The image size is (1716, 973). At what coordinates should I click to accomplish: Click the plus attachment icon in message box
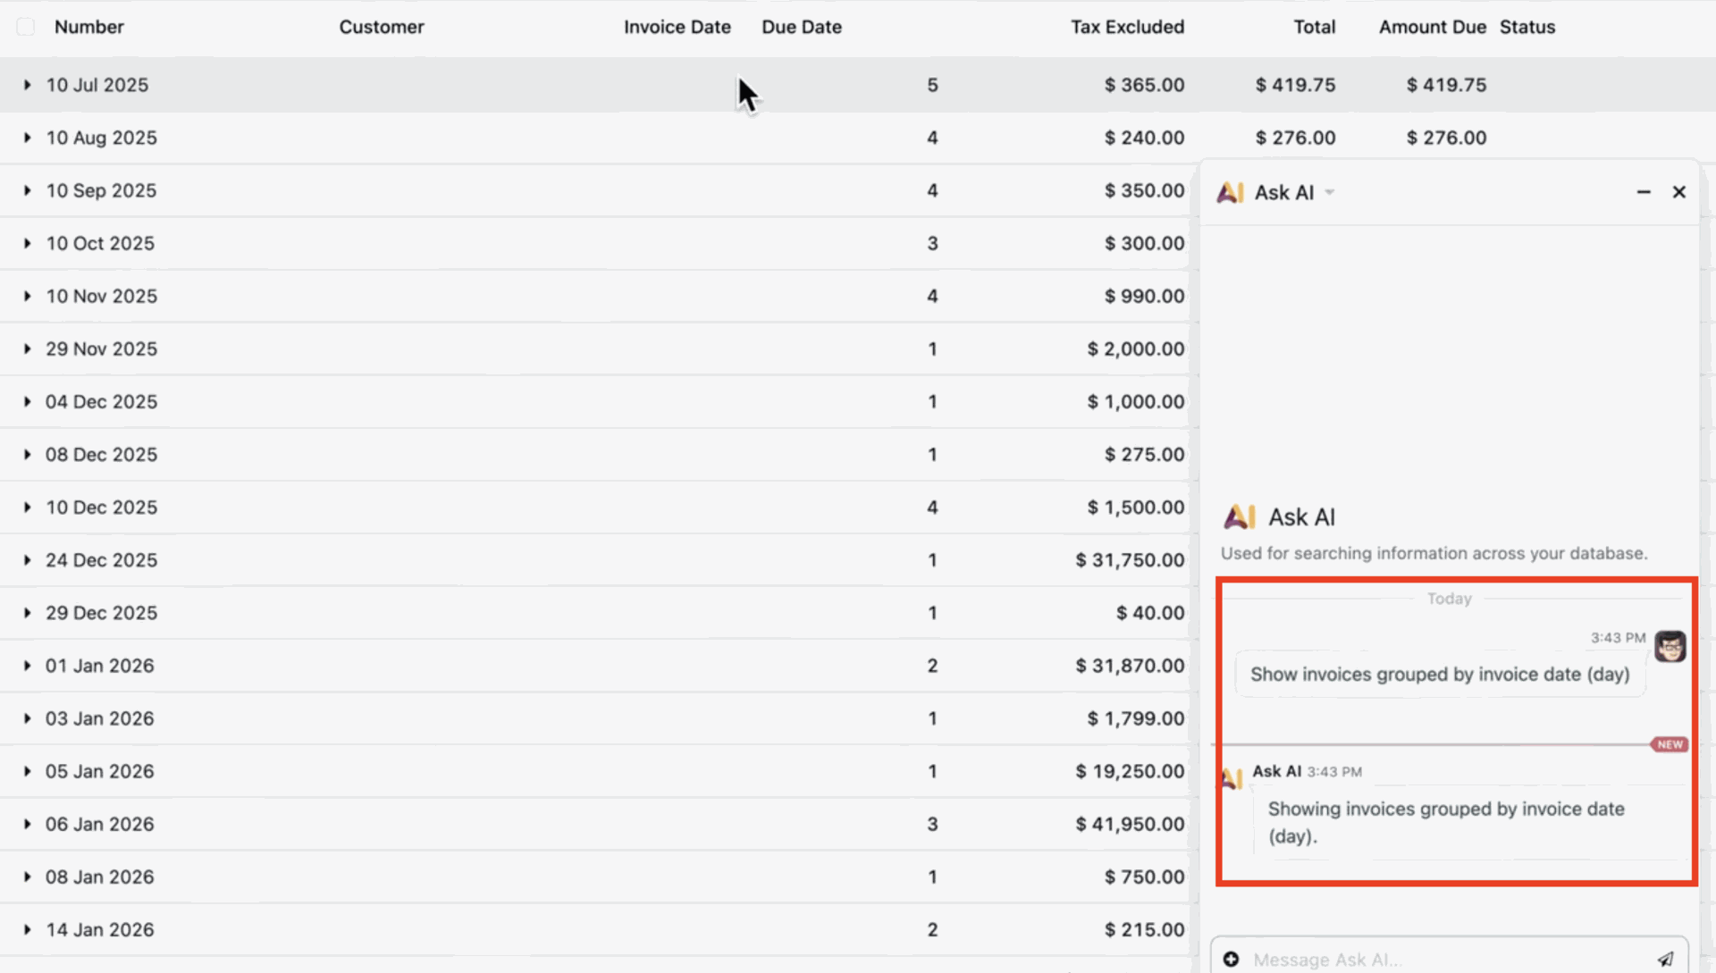point(1231,959)
